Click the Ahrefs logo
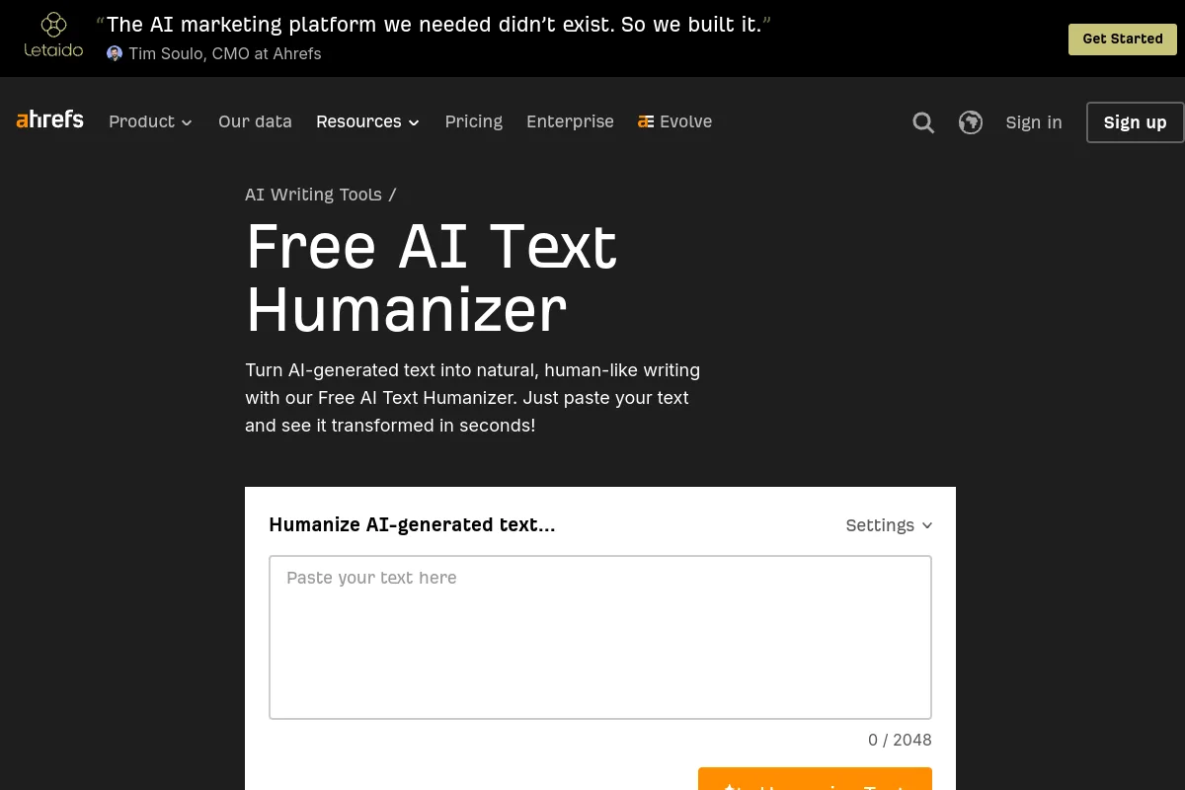1185x790 pixels. 50,120
